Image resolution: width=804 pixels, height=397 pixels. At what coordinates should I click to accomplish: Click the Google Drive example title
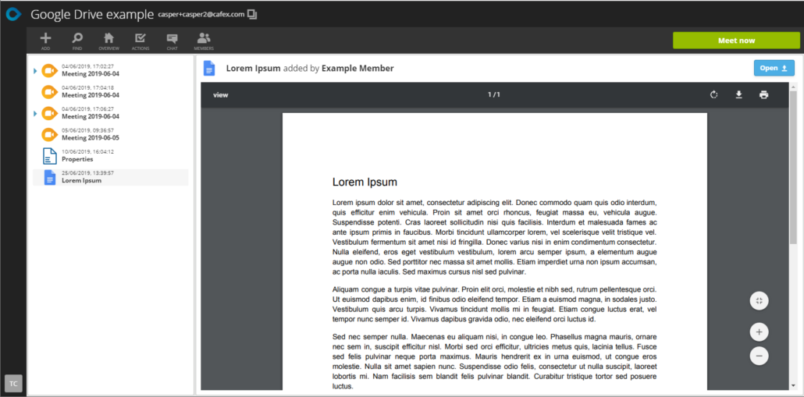(x=92, y=14)
